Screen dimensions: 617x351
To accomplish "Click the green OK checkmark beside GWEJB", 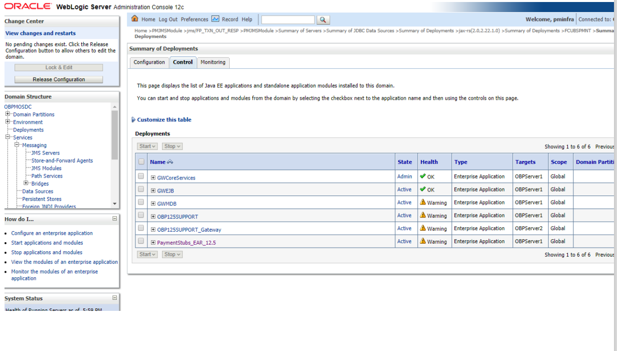I will coord(424,189).
